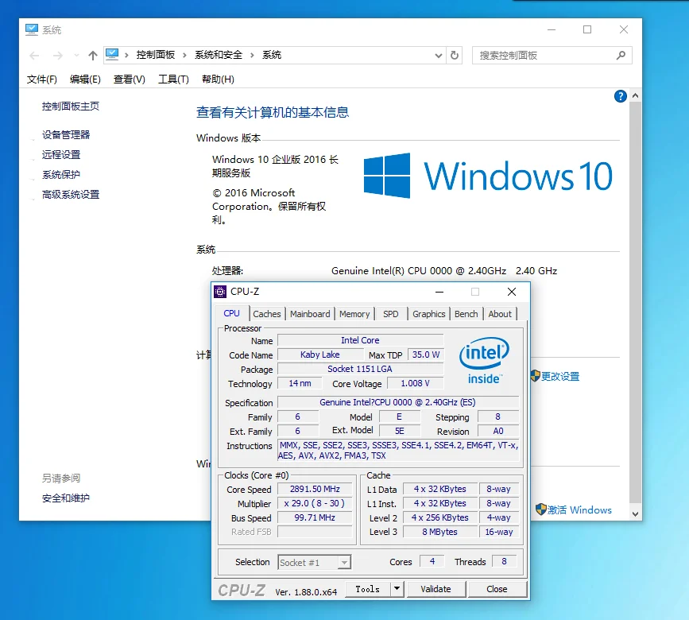Click the Windows 10 logo in the System window
689x620 pixels.
click(488, 176)
